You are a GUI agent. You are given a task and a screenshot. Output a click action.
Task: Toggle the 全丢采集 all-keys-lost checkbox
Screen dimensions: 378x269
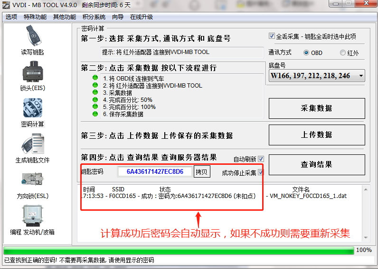coord(272,36)
